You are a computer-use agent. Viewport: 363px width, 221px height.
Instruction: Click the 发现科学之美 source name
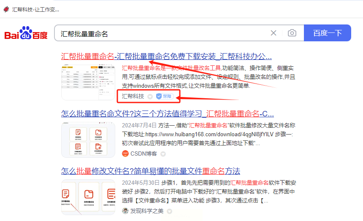tap(147, 211)
